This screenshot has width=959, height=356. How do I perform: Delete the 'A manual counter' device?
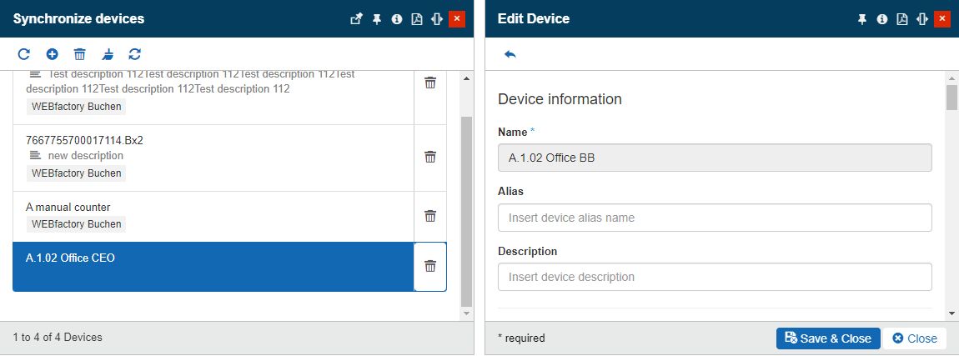pyautogui.click(x=430, y=216)
